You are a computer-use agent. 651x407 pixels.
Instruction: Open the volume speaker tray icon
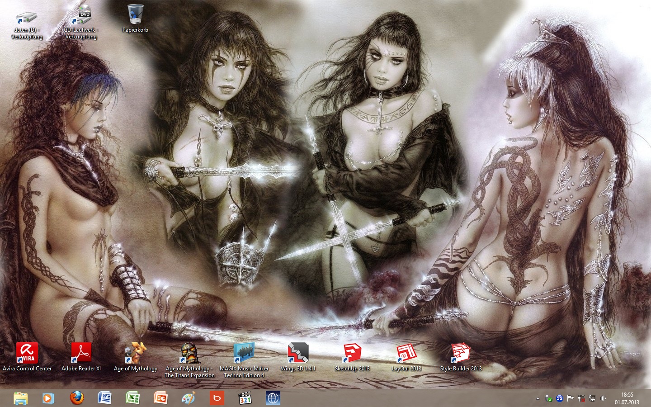[x=603, y=398]
